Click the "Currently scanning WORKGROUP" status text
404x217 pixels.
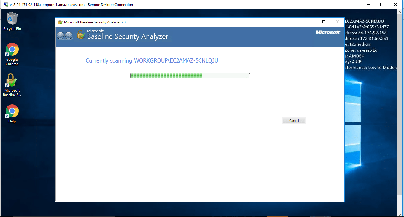point(152,61)
